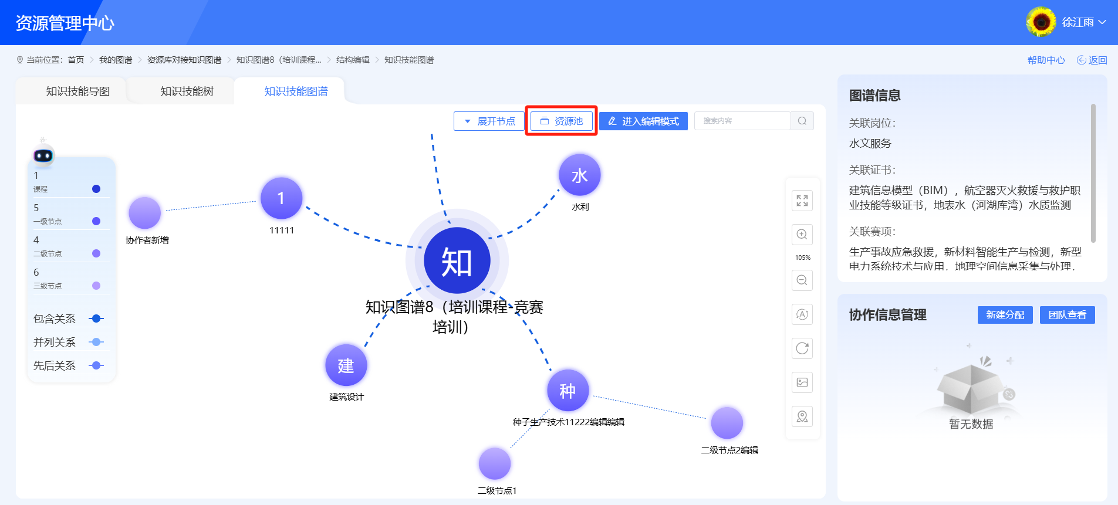Click the 资源池 button

tap(562, 121)
